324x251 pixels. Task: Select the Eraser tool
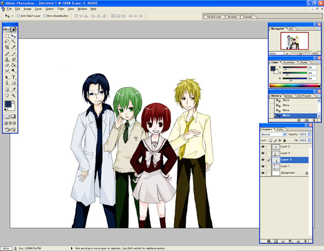click(7, 65)
